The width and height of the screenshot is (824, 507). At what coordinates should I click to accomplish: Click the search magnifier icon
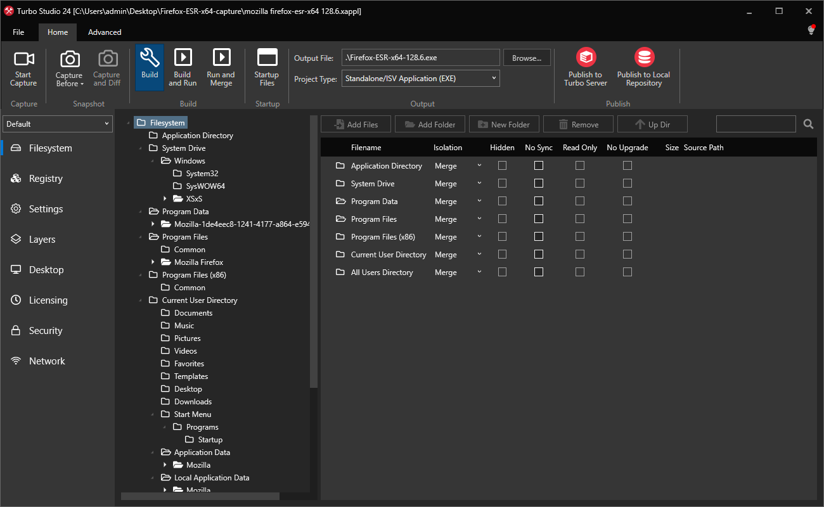pos(808,124)
